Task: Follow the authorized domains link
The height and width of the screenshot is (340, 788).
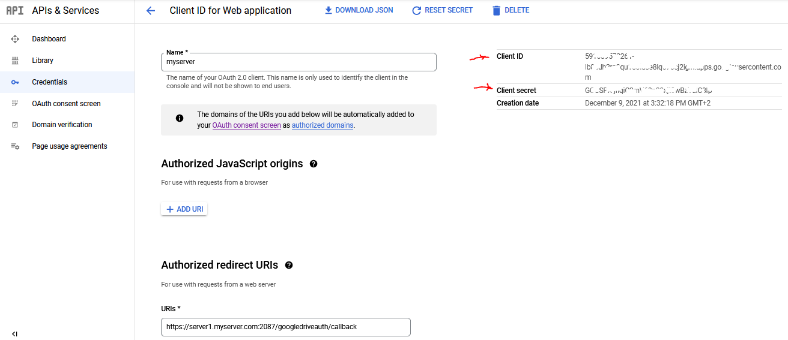Action: click(323, 125)
